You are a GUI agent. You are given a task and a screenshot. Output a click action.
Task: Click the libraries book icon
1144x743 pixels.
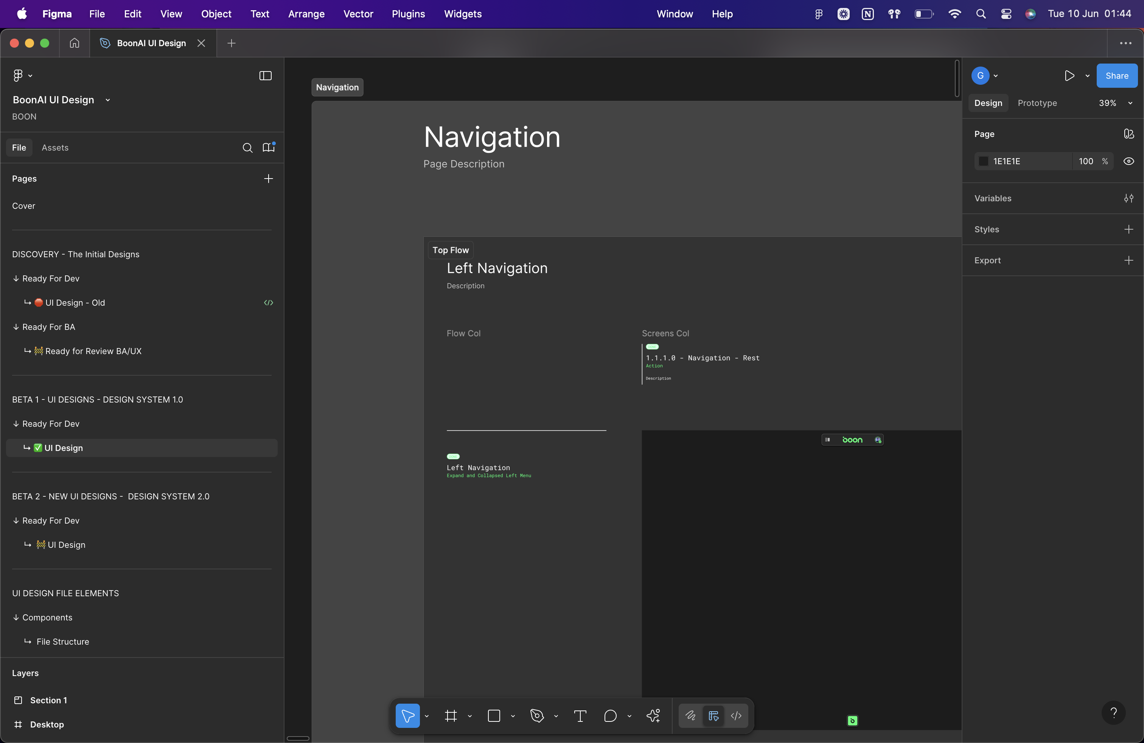click(x=268, y=148)
